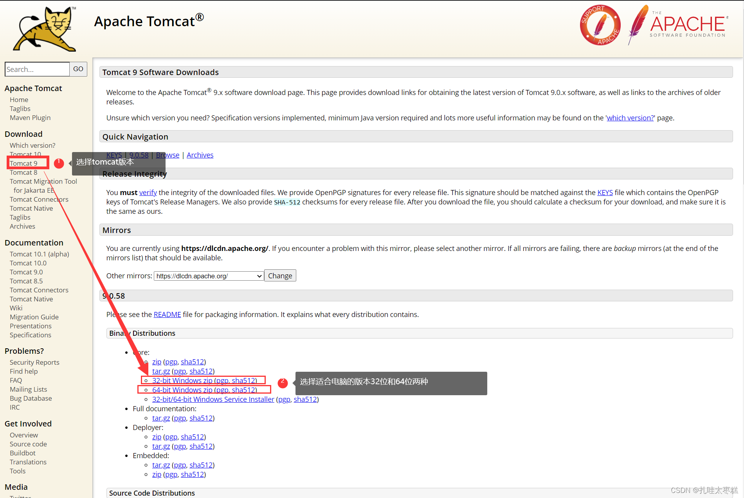Open the Source code sidebar link

tap(28, 444)
